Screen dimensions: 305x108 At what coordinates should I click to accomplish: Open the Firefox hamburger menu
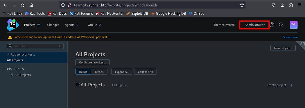point(299,5)
